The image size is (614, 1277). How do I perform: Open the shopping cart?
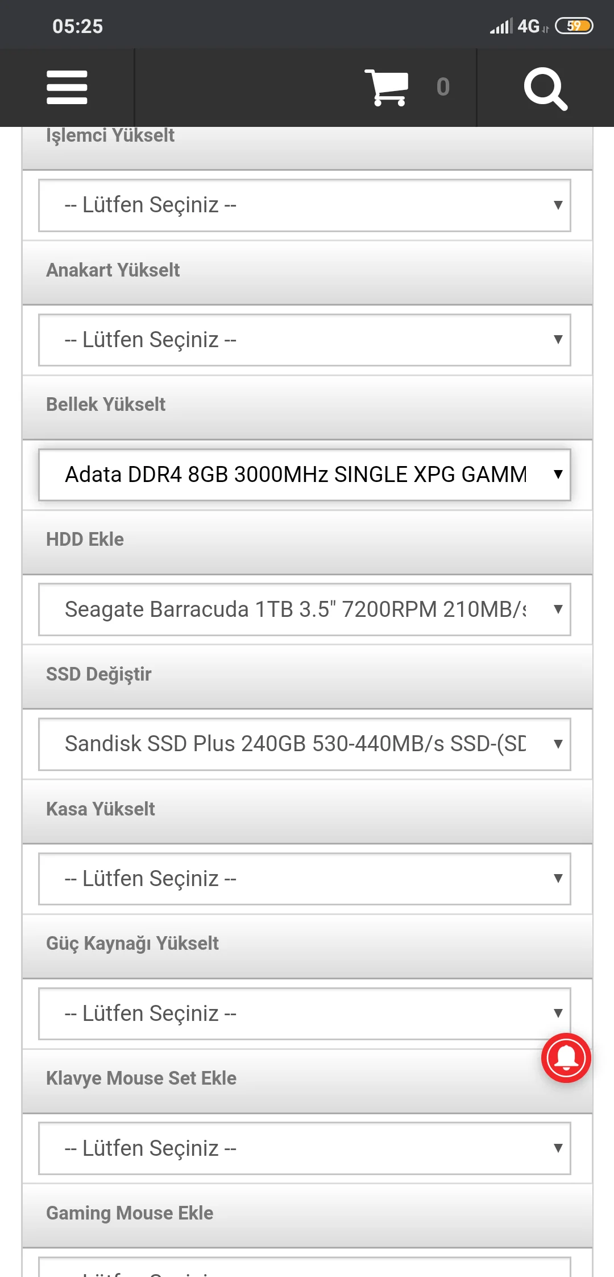[387, 88]
